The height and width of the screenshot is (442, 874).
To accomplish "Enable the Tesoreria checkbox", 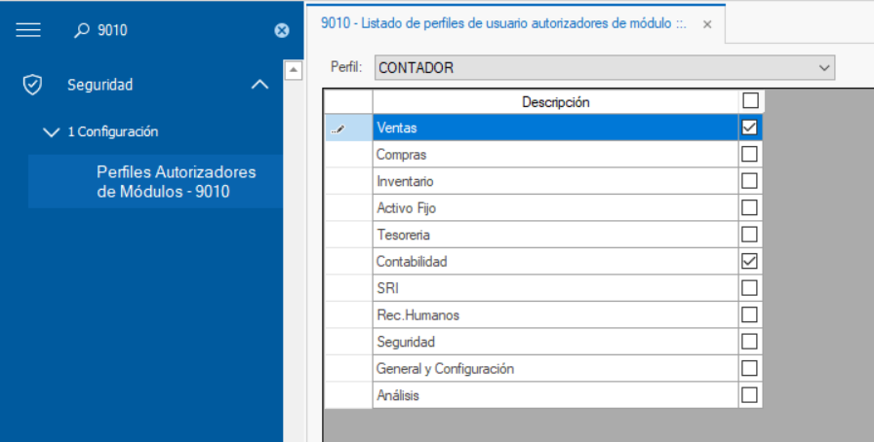I will [750, 235].
